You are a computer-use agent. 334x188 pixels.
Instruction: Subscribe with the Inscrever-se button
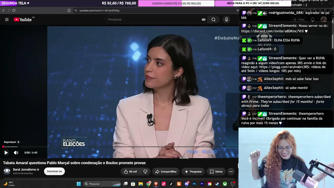pyautogui.click(x=54, y=171)
